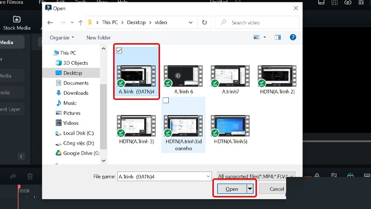Click the Back navigation arrow
Viewport: 371px width, 209px height.
pos(50,22)
